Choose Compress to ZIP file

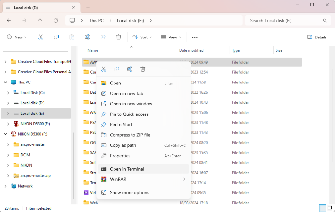(130, 135)
